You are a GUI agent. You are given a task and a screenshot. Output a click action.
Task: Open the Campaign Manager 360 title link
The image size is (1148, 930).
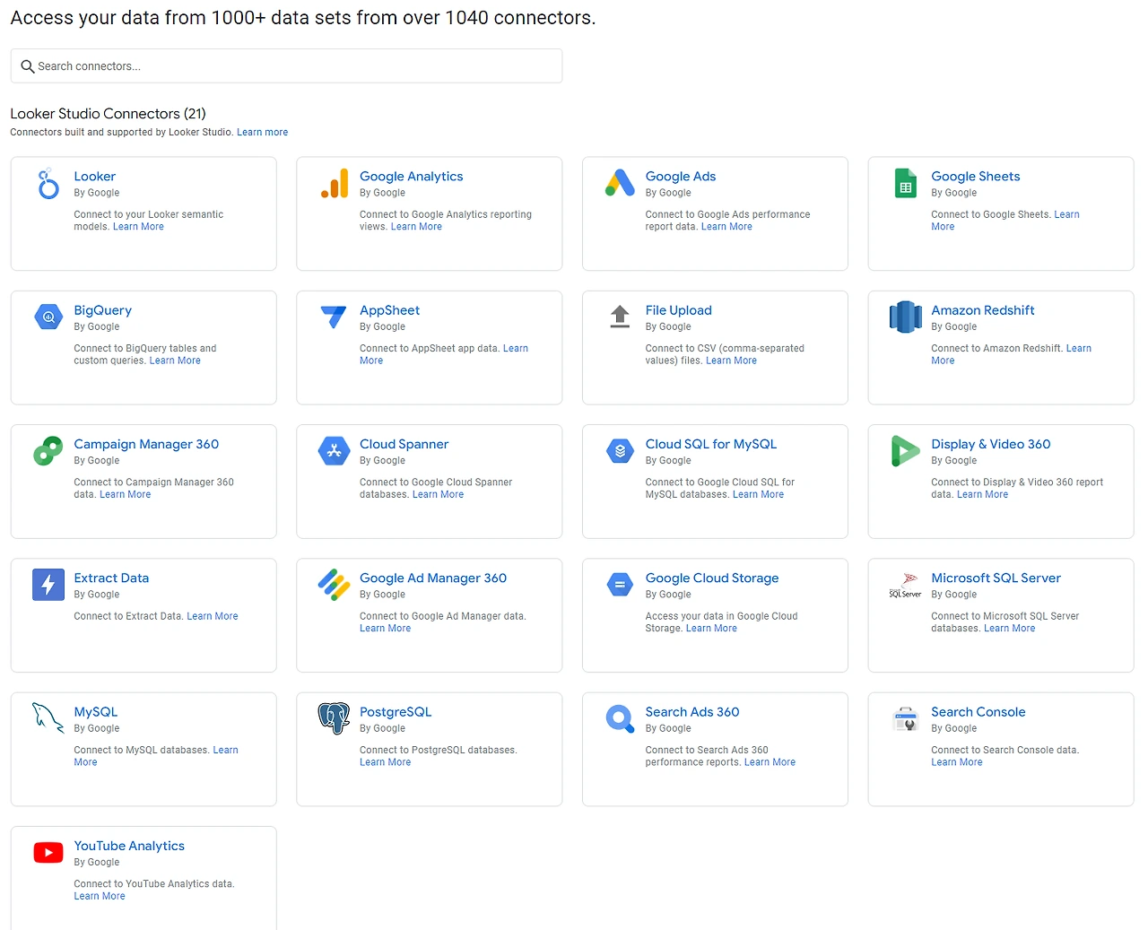pyautogui.click(x=146, y=445)
